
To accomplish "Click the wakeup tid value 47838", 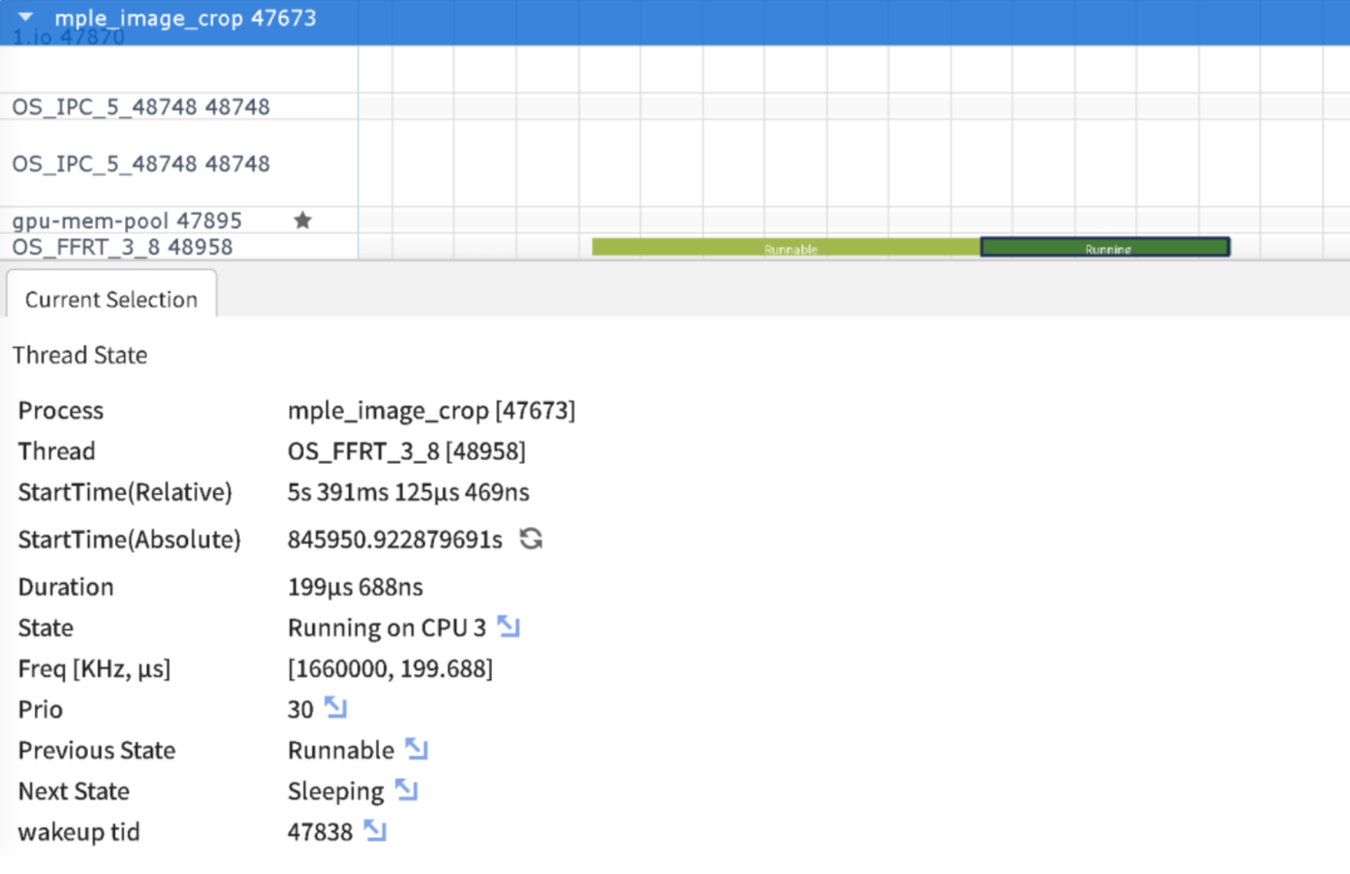I will 320,831.
